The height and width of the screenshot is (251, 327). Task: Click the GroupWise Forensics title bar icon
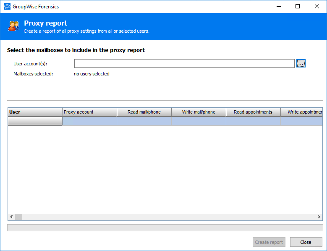[7, 7]
